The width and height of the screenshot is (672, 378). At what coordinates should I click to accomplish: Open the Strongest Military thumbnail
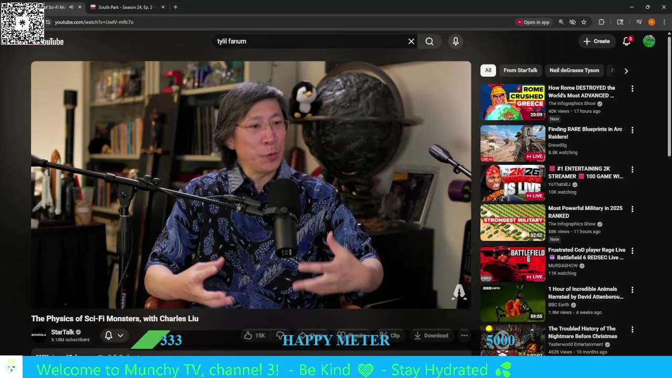[512, 223]
